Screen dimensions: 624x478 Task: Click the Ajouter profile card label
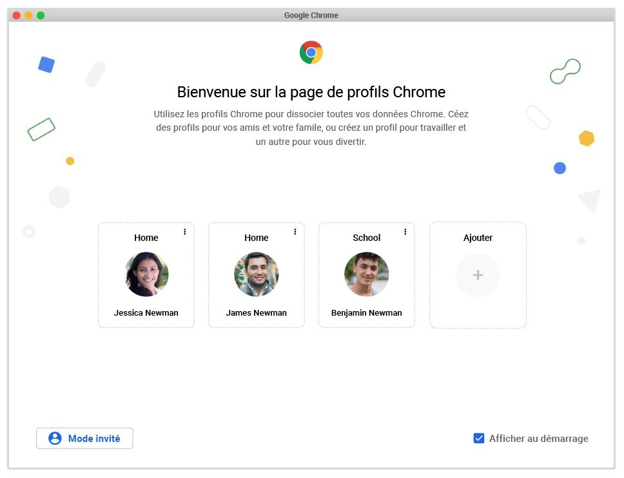point(478,238)
